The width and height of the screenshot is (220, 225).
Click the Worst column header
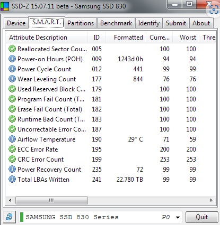[186, 37]
